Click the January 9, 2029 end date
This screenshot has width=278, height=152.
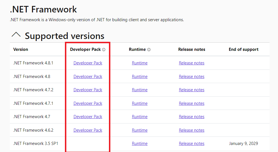(244, 144)
